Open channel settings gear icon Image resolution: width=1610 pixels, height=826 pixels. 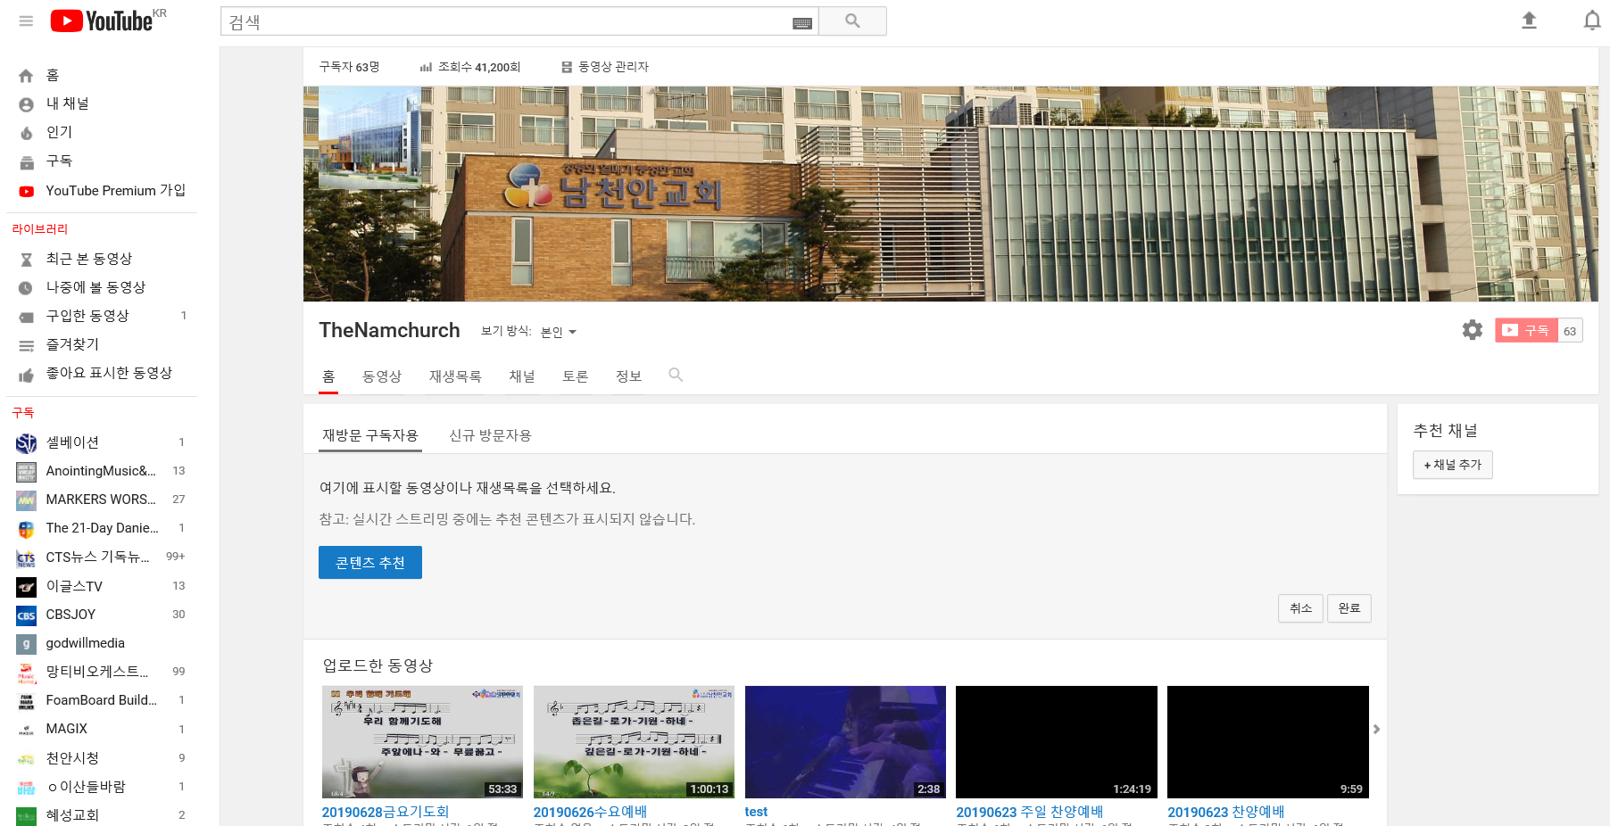click(x=1472, y=330)
